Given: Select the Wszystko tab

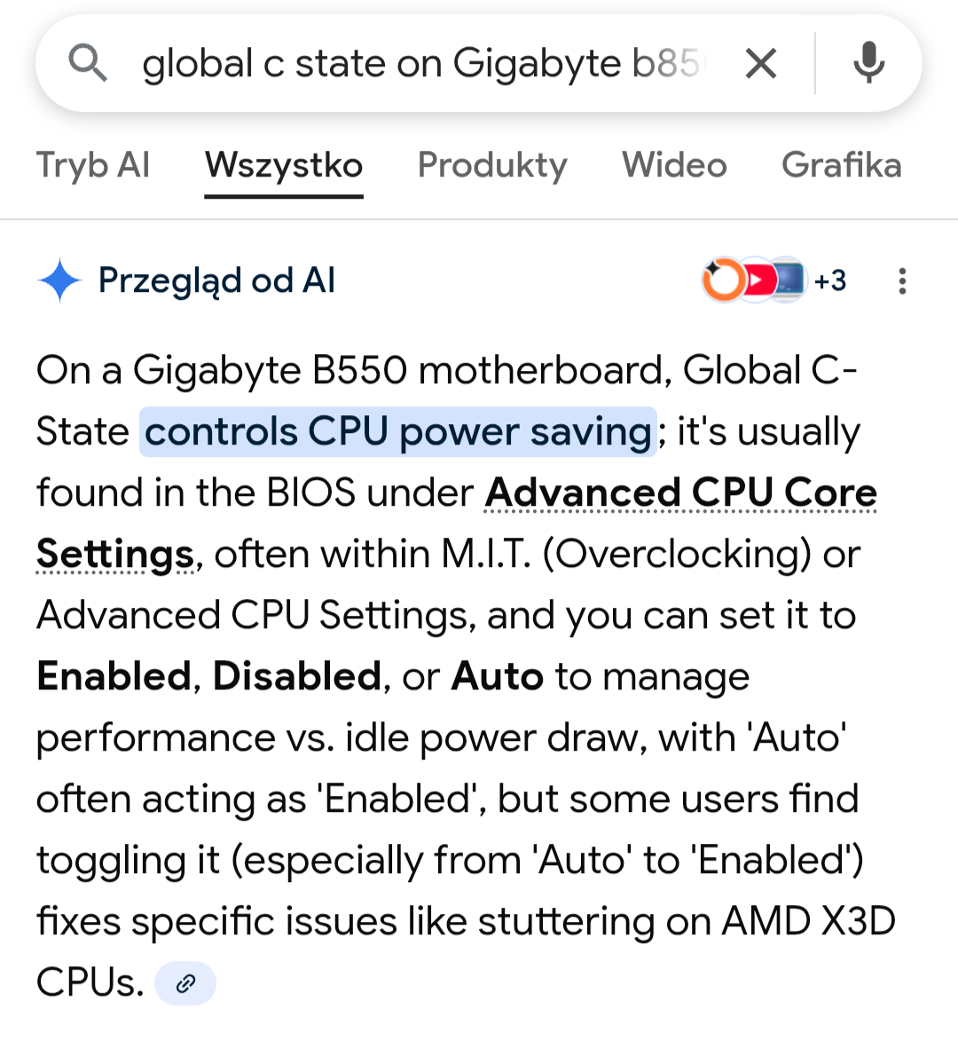Looking at the screenshot, I should click(284, 165).
